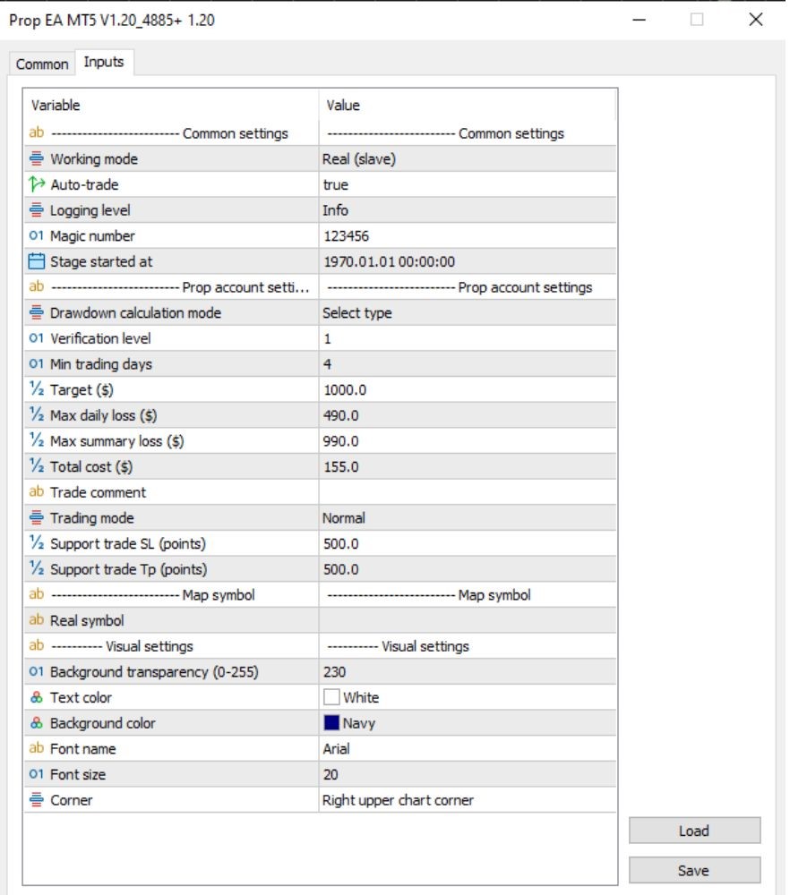Pick the White text color swatch

point(331,697)
